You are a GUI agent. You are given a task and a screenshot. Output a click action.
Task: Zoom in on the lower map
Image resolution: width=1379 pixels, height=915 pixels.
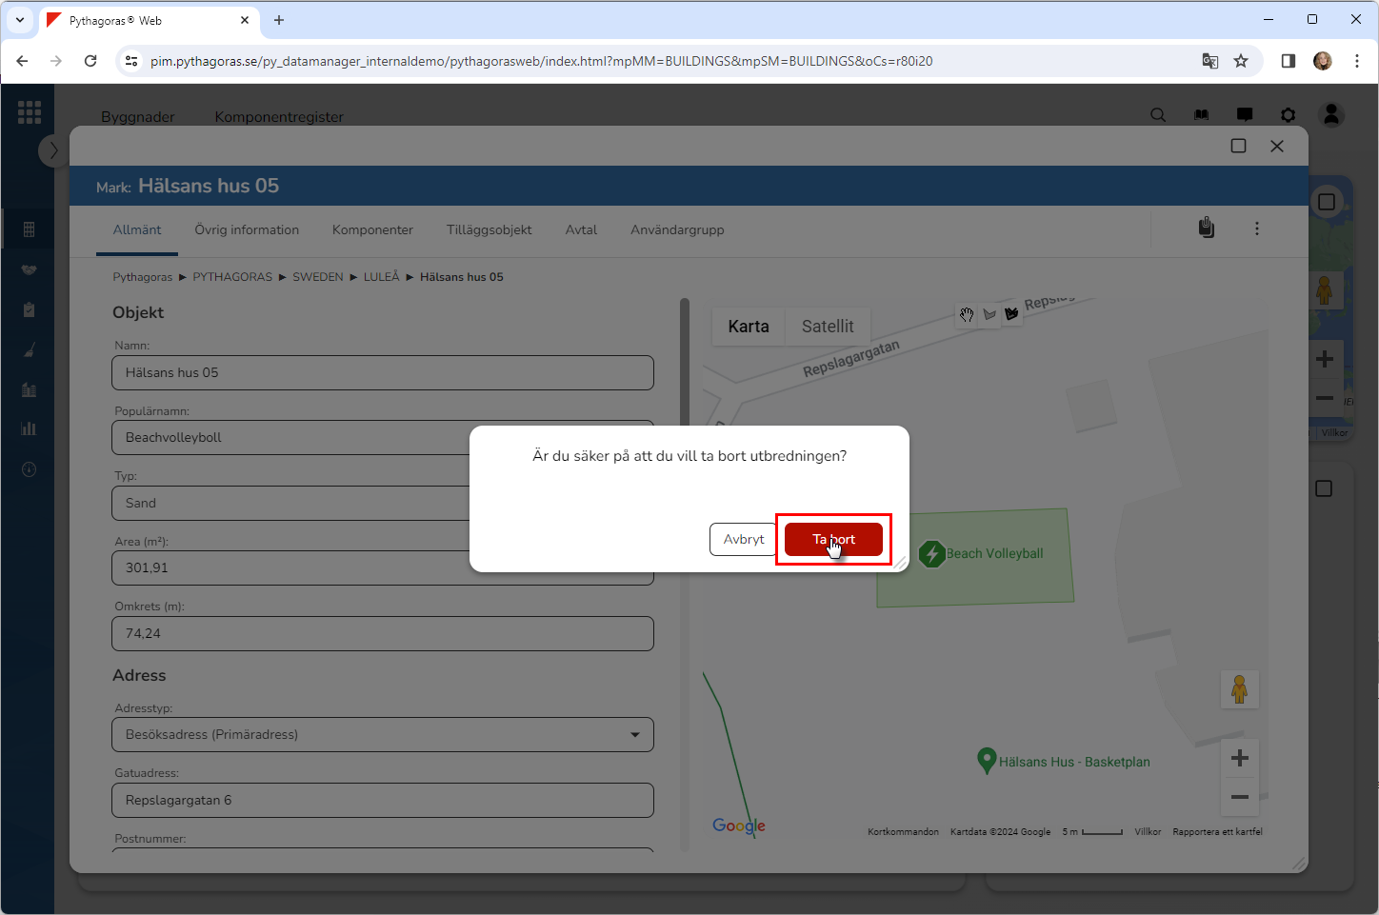tap(1239, 758)
